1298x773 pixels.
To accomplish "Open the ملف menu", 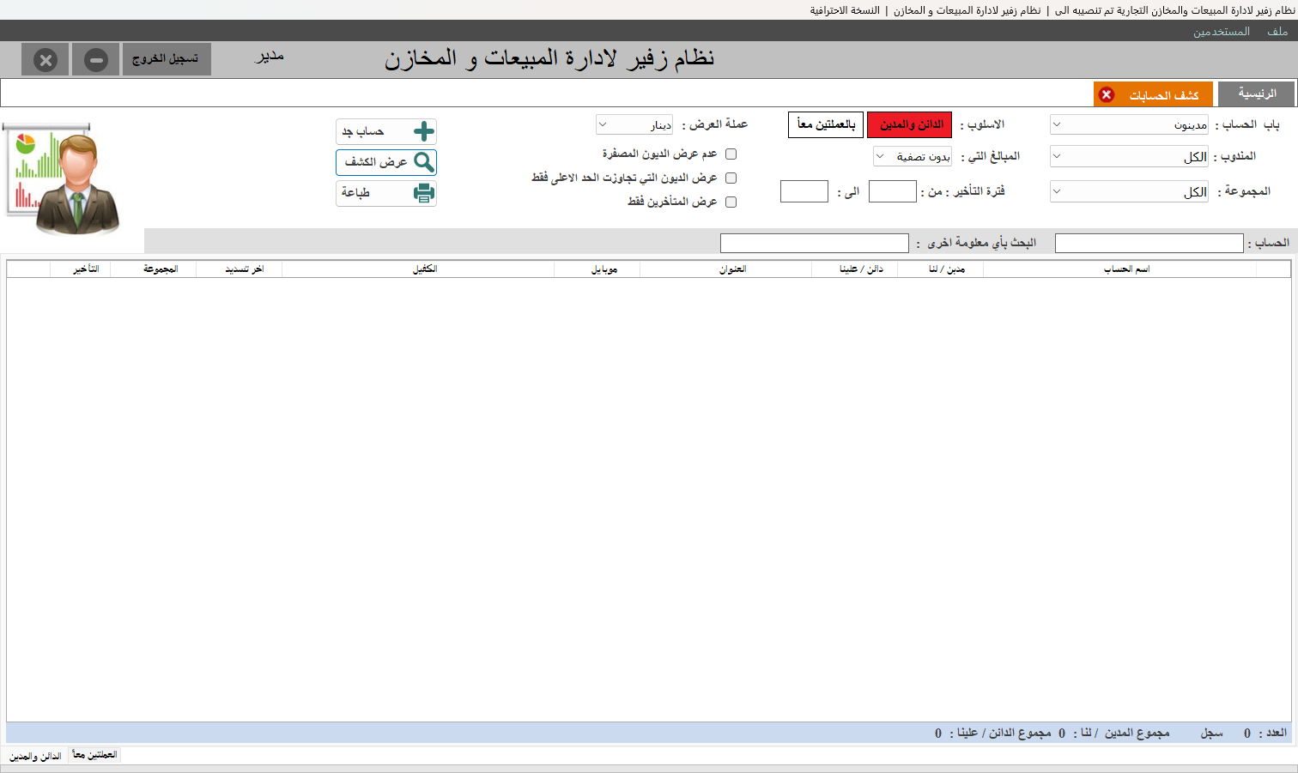I will pos(1277,32).
